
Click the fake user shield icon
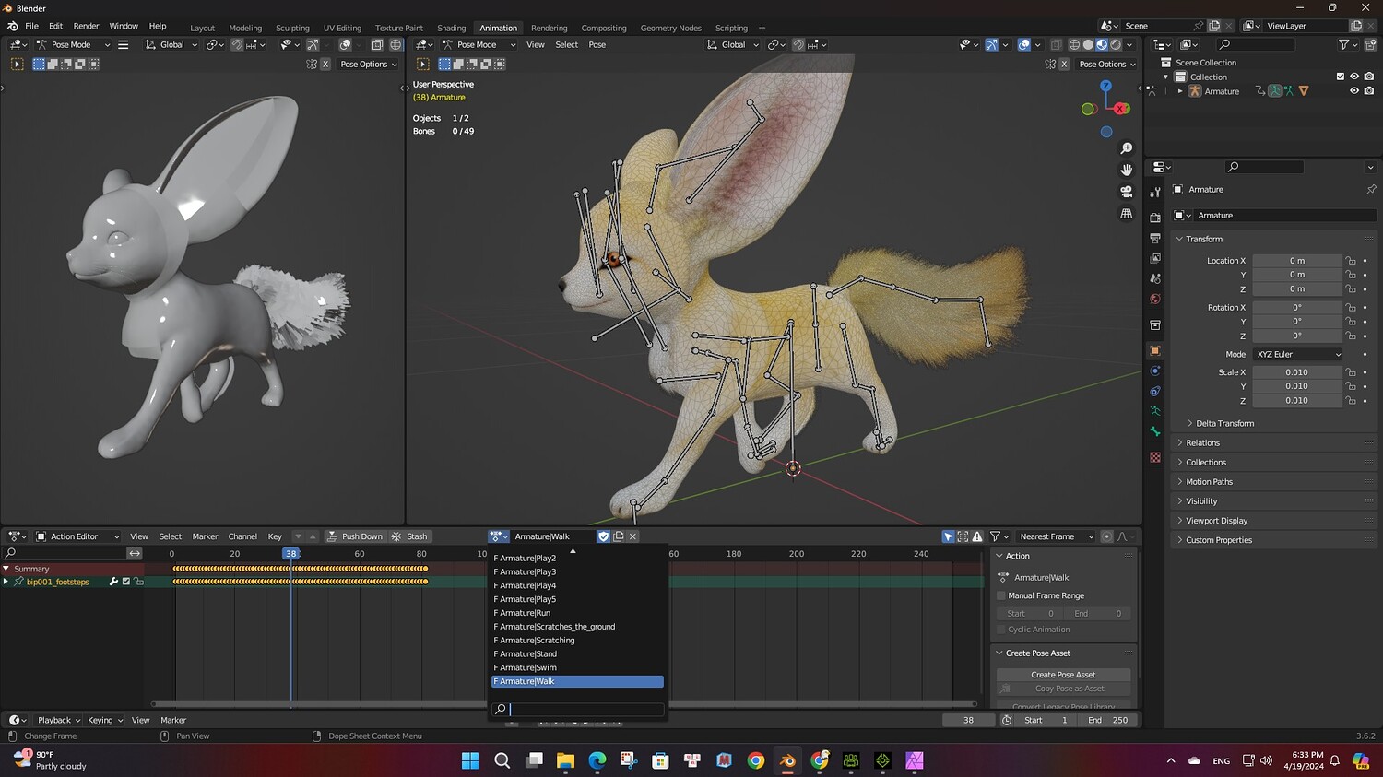[x=603, y=536]
